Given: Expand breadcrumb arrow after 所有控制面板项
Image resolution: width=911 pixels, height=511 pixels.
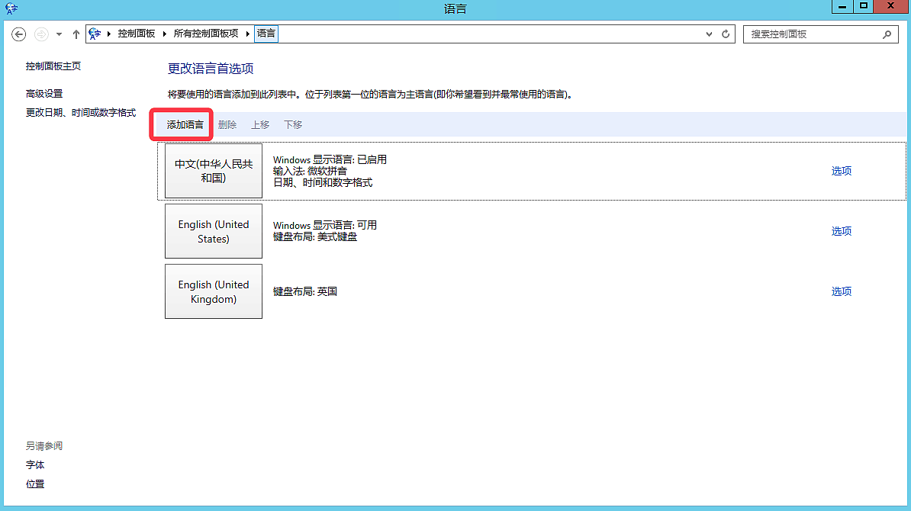Looking at the screenshot, I should [x=248, y=34].
